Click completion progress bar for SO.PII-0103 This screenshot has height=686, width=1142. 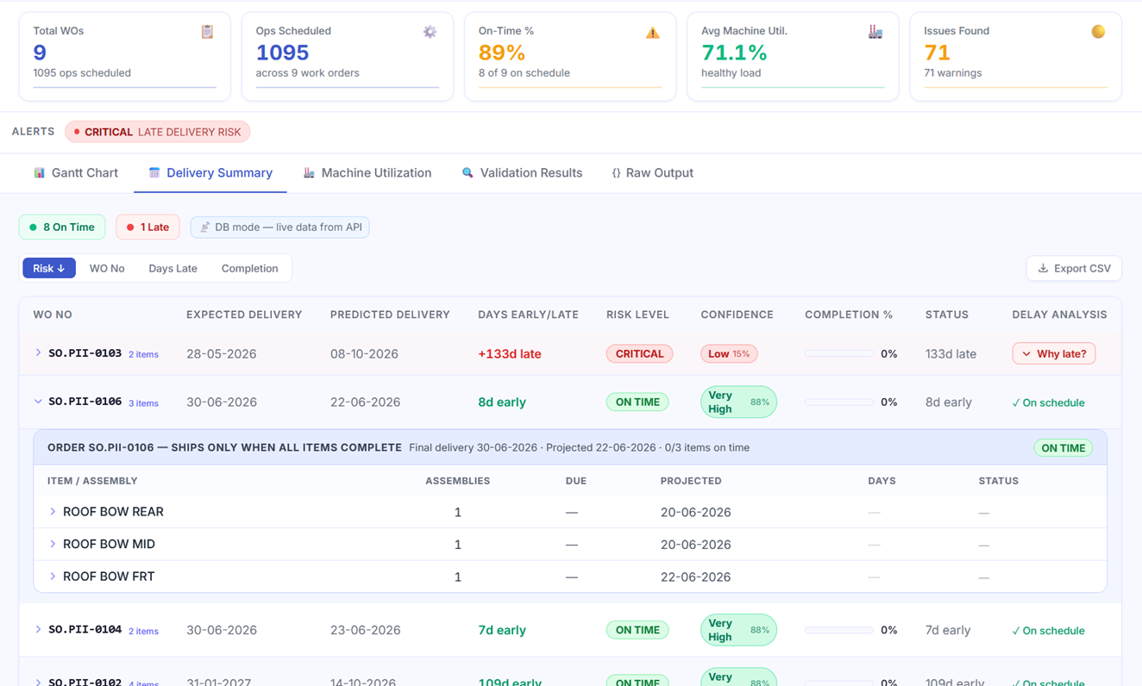click(839, 353)
